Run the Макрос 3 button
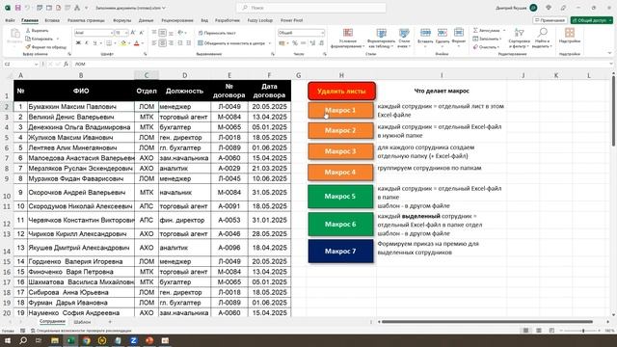 pyautogui.click(x=340, y=151)
